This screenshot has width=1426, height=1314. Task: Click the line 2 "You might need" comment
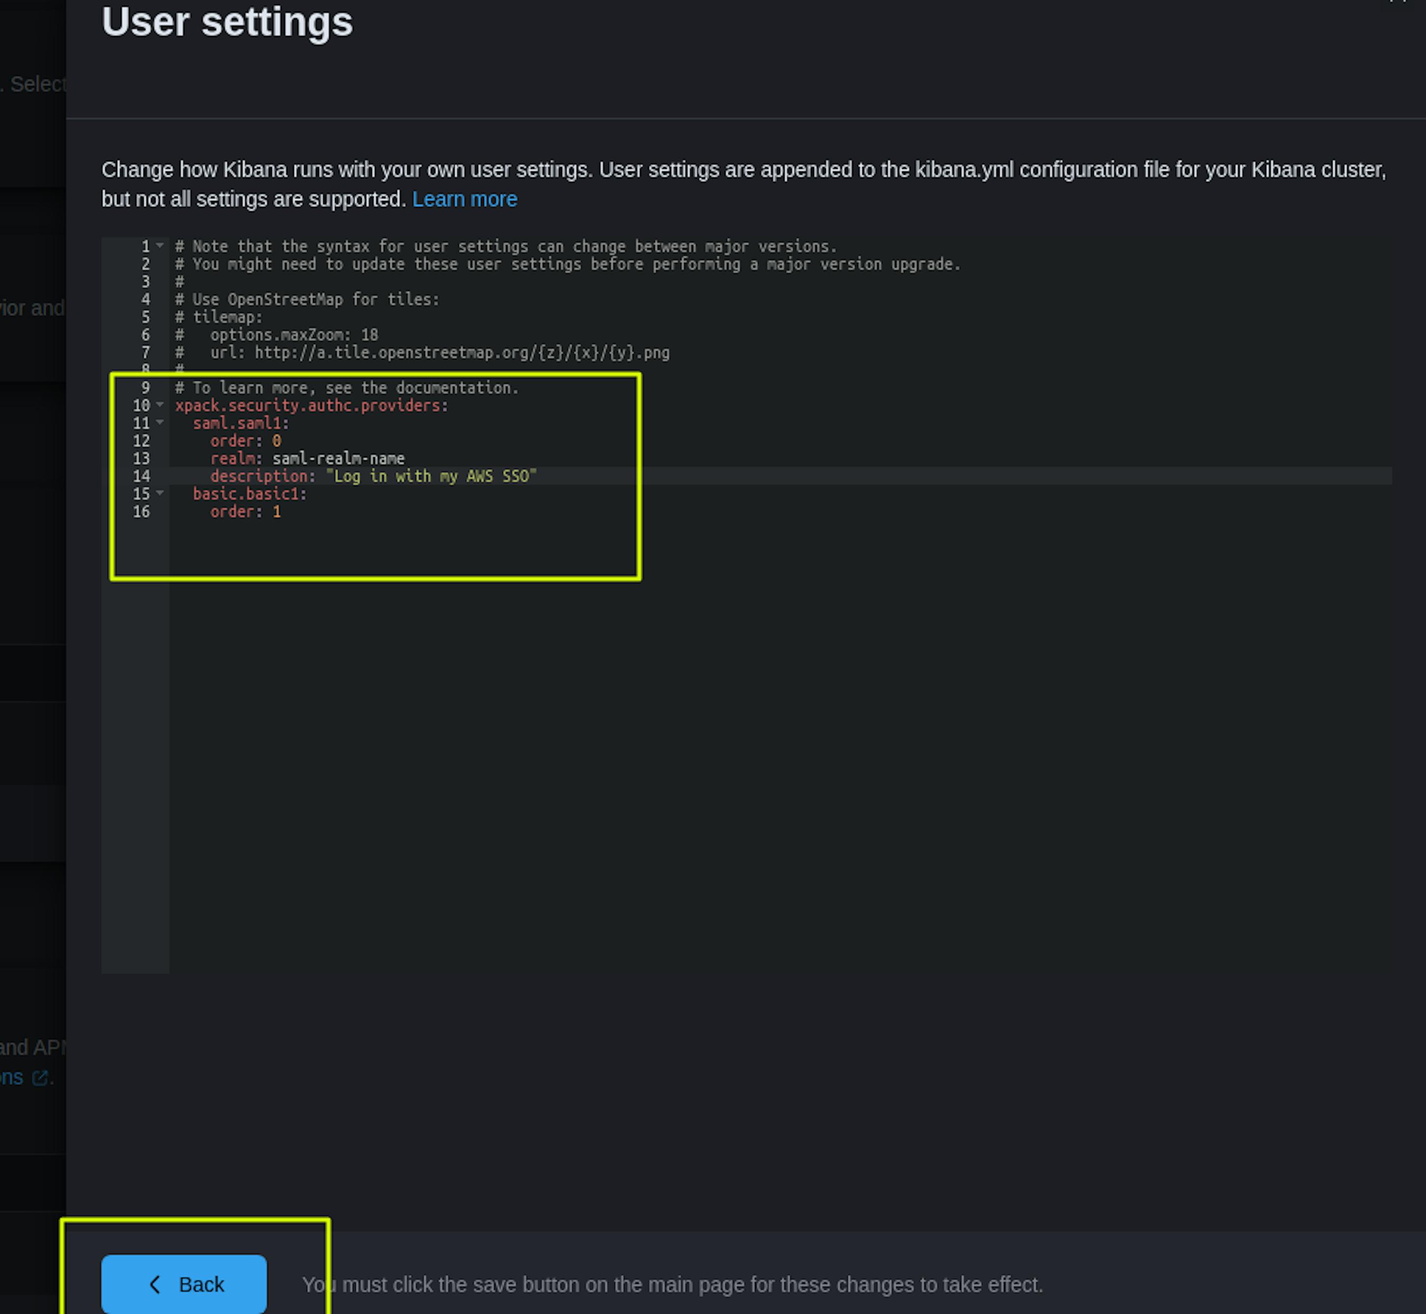tap(568, 265)
